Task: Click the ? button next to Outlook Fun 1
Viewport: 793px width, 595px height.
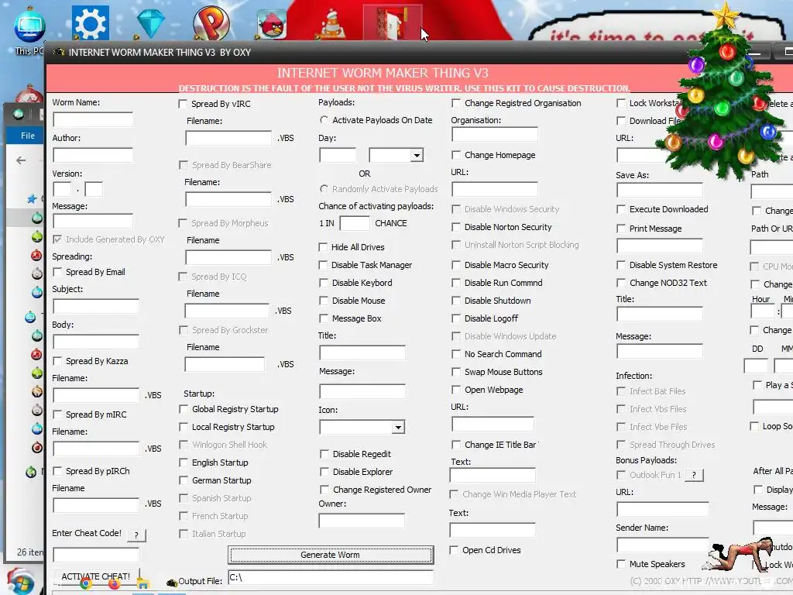Action: tap(694, 475)
